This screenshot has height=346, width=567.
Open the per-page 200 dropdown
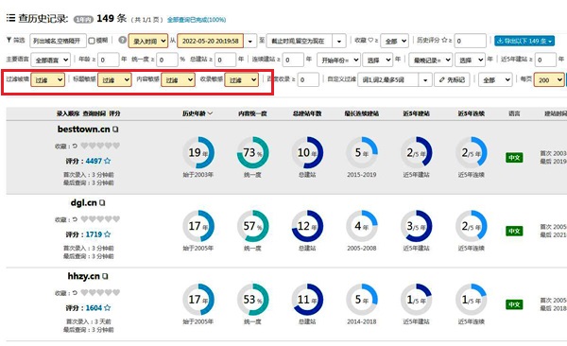(549, 79)
